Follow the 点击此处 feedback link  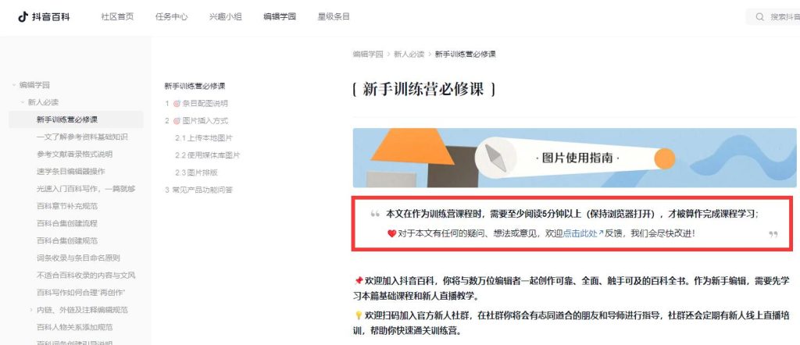click(580, 233)
